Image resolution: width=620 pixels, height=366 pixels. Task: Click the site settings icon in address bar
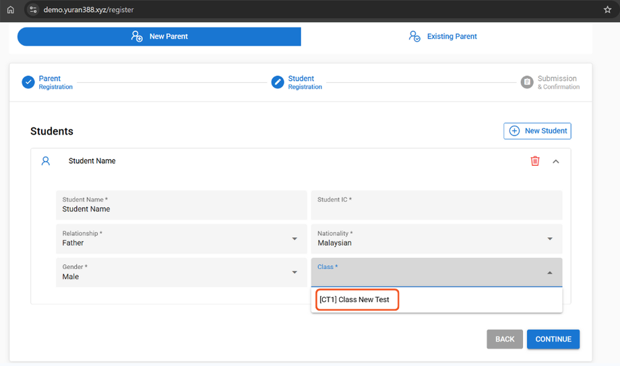pos(33,10)
